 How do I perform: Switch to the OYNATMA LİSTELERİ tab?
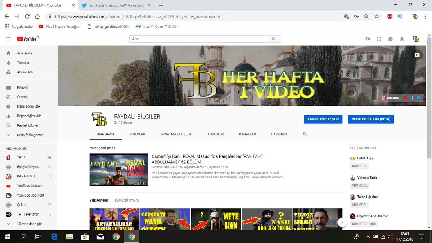[176, 134]
